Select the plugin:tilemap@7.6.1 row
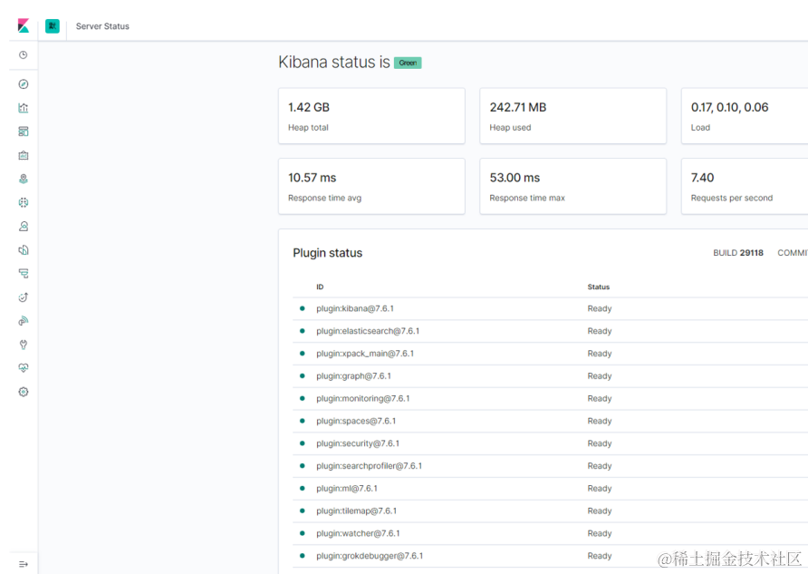The image size is (808, 574). click(x=551, y=511)
